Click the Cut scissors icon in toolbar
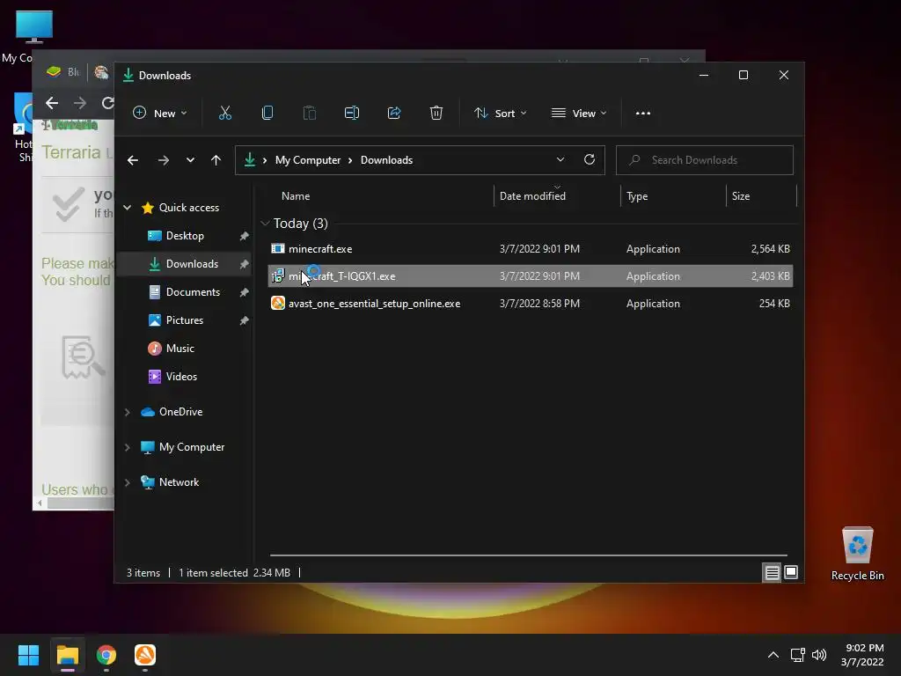 tap(225, 114)
